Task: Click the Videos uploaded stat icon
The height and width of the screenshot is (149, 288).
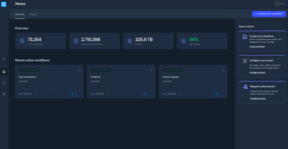Action: [22, 41]
